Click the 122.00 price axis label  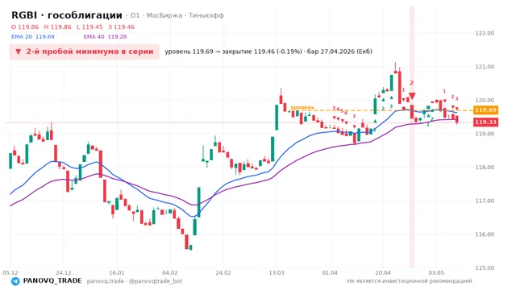click(x=485, y=33)
